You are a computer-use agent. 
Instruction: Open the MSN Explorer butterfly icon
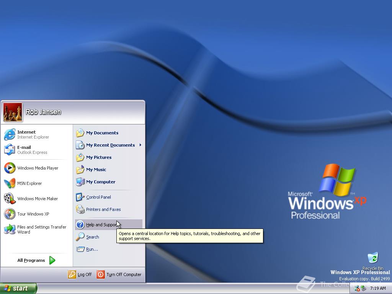point(10,183)
